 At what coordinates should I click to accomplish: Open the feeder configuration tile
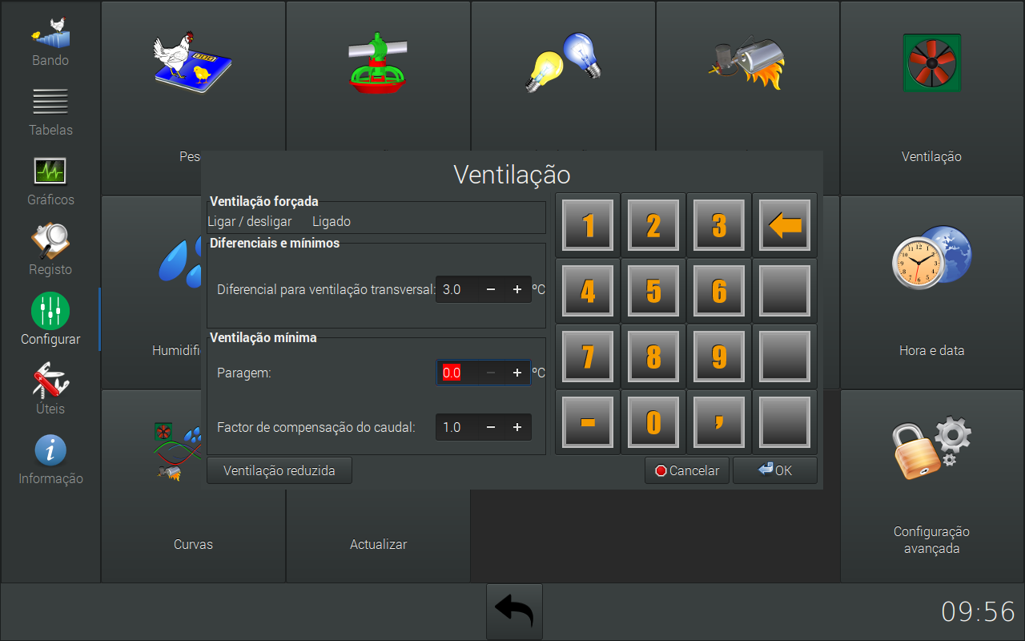click(x=378, y=76)
